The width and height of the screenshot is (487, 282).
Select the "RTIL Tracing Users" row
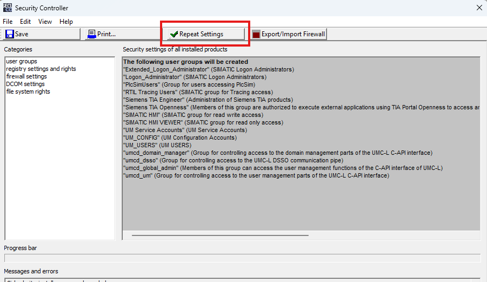198,92
